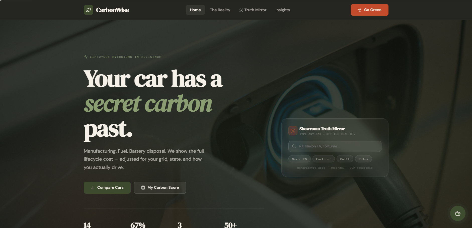The height and width of the screenshot is (228, 472).
Task: Choose the Prius suggestion chip
Action: coord(363,159)
